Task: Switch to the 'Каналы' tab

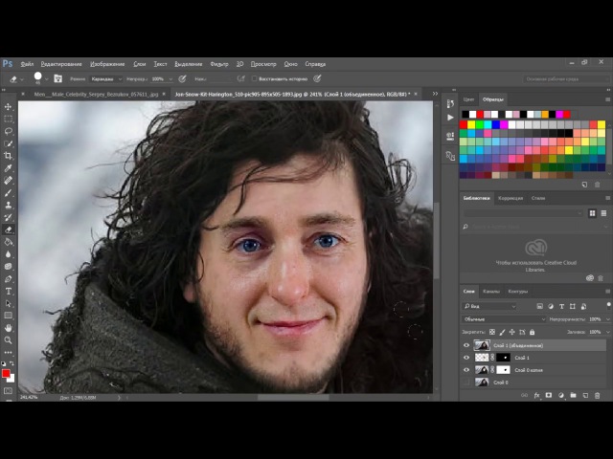Action: [x=490, y=291]
